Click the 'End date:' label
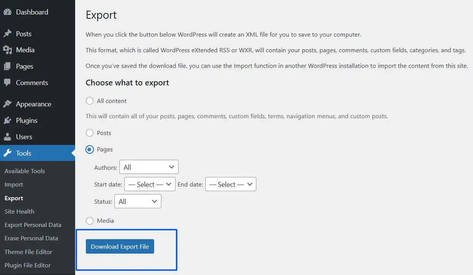The height and width of the screenshot is (275, 473). [x=190, y=185]
